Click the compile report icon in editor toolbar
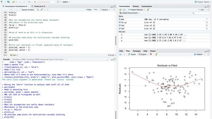 48,10
